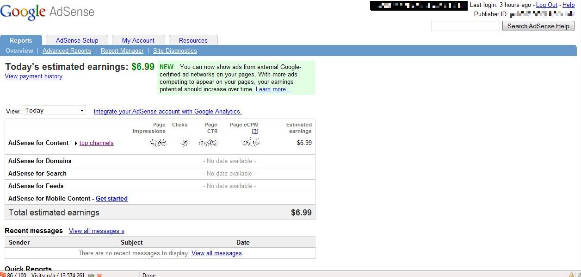Open Site Diagnostics in the sub-navigation
The height and width of the screenshot is (277, 581).
pyautogui.click(x=175, y=50)
